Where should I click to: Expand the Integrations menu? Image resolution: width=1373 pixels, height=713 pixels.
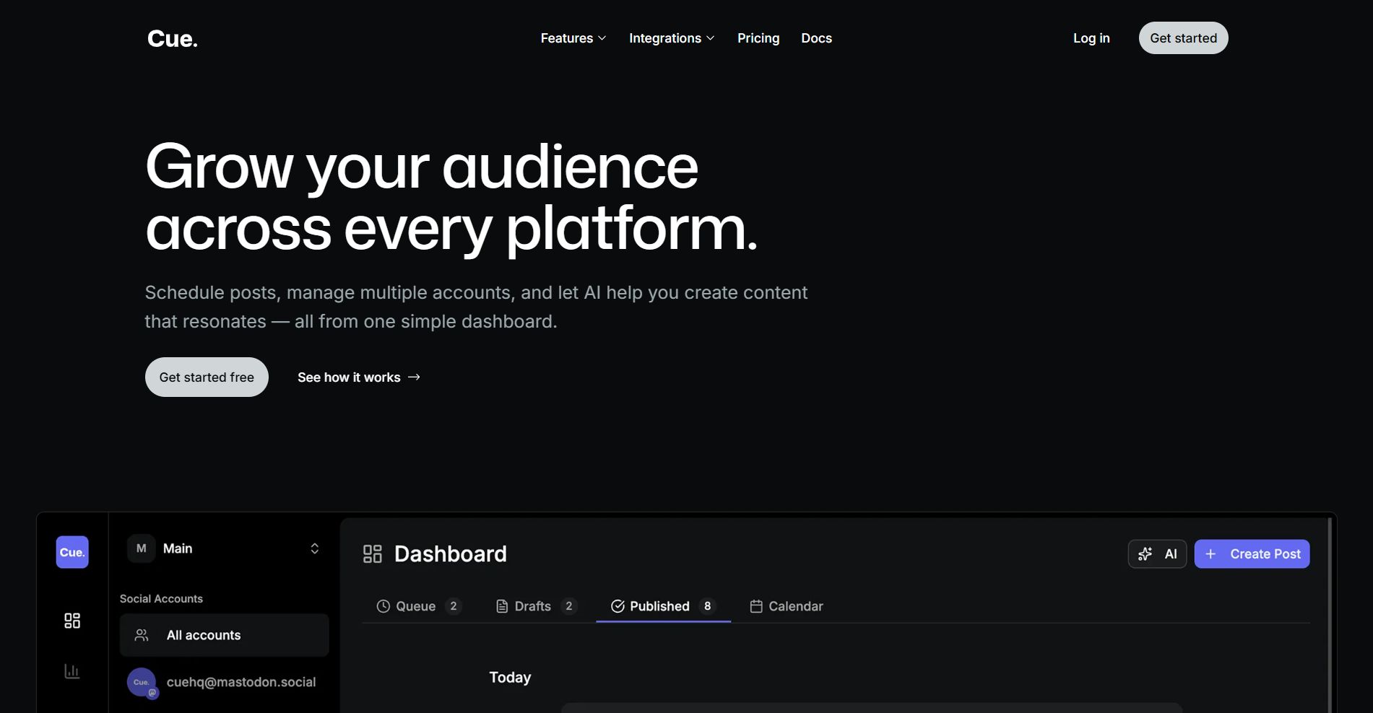672,38
